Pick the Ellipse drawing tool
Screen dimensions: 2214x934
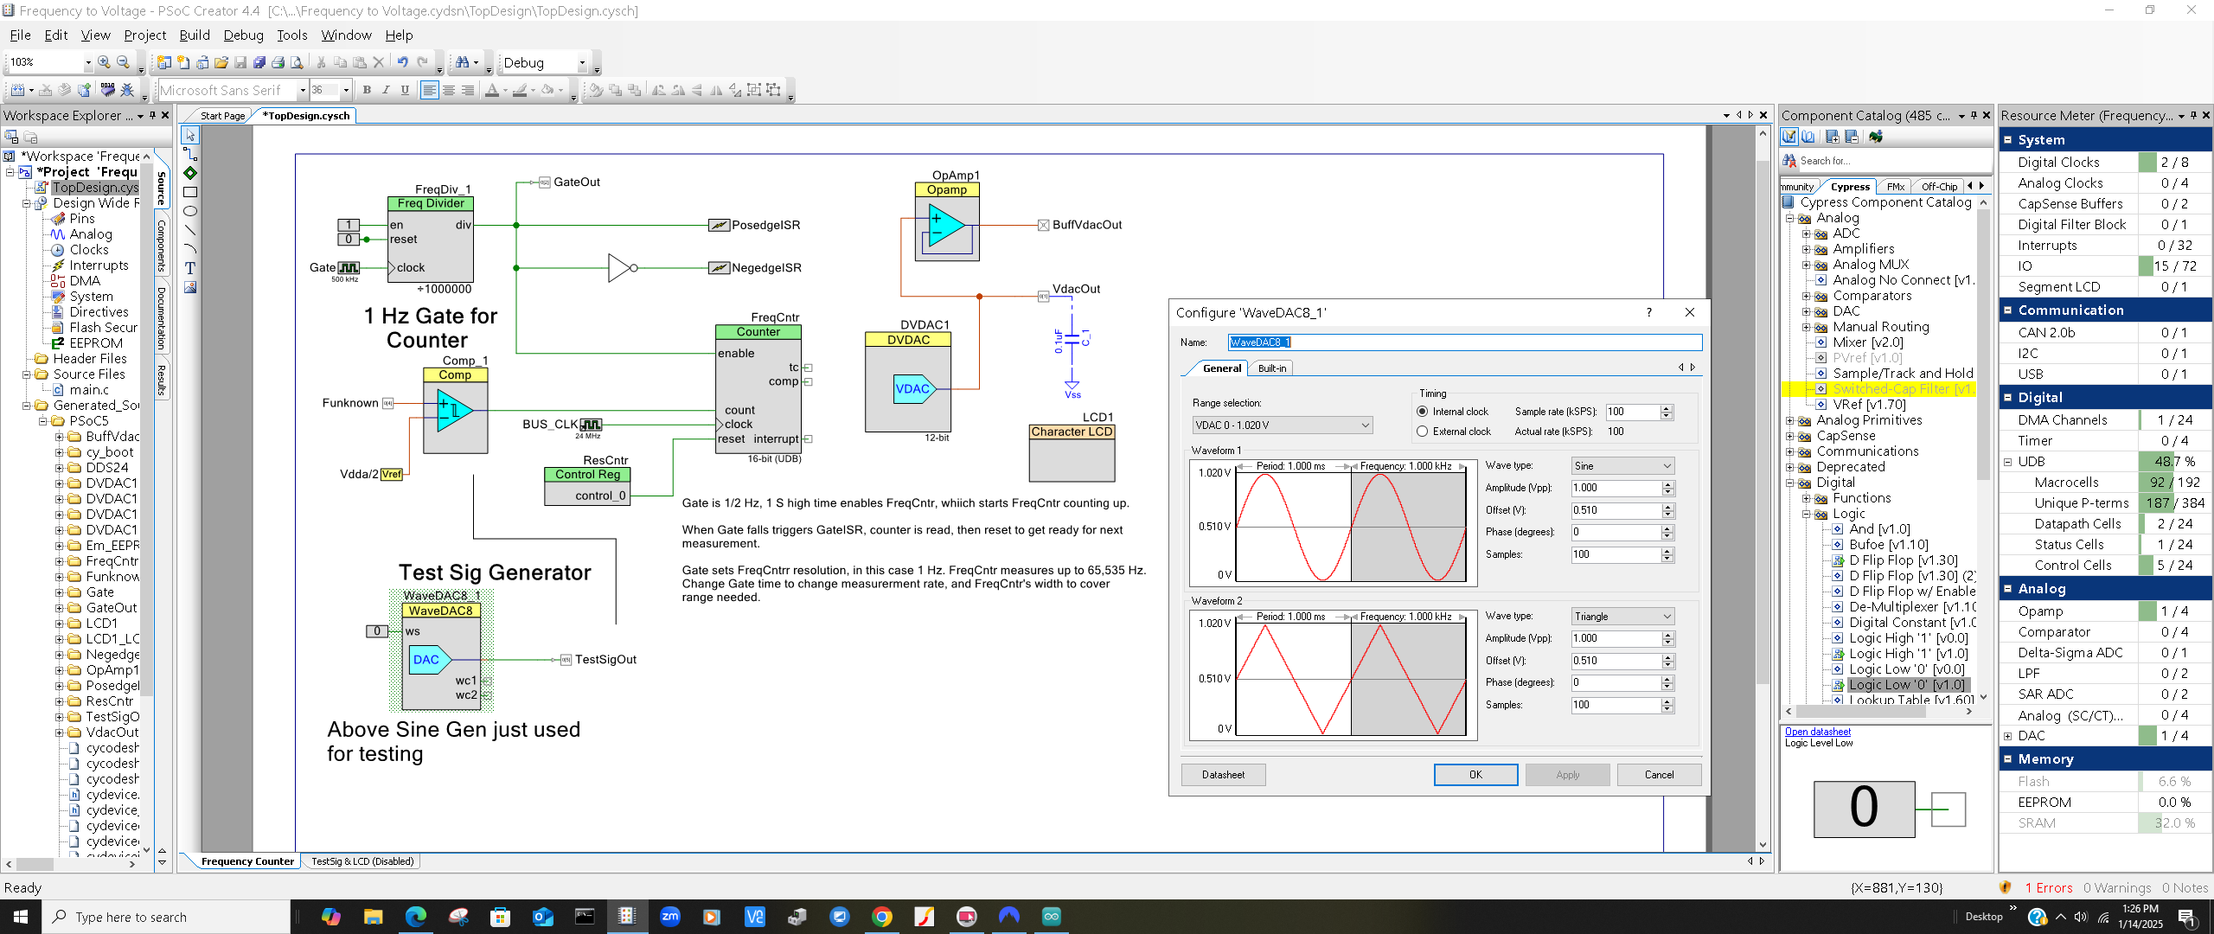click(190, 211)
